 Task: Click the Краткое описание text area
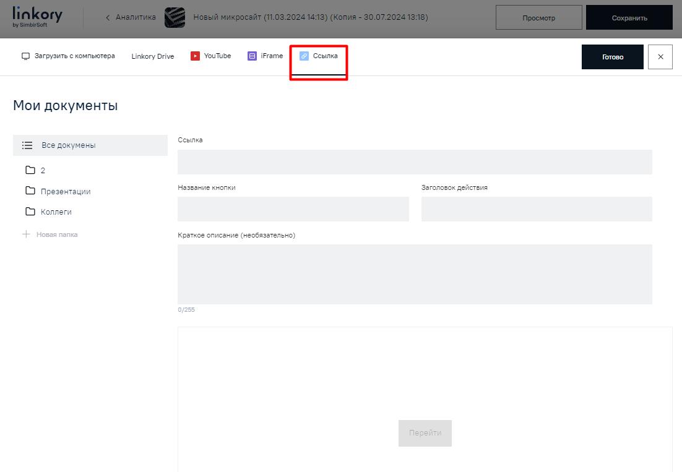point(415,274)
